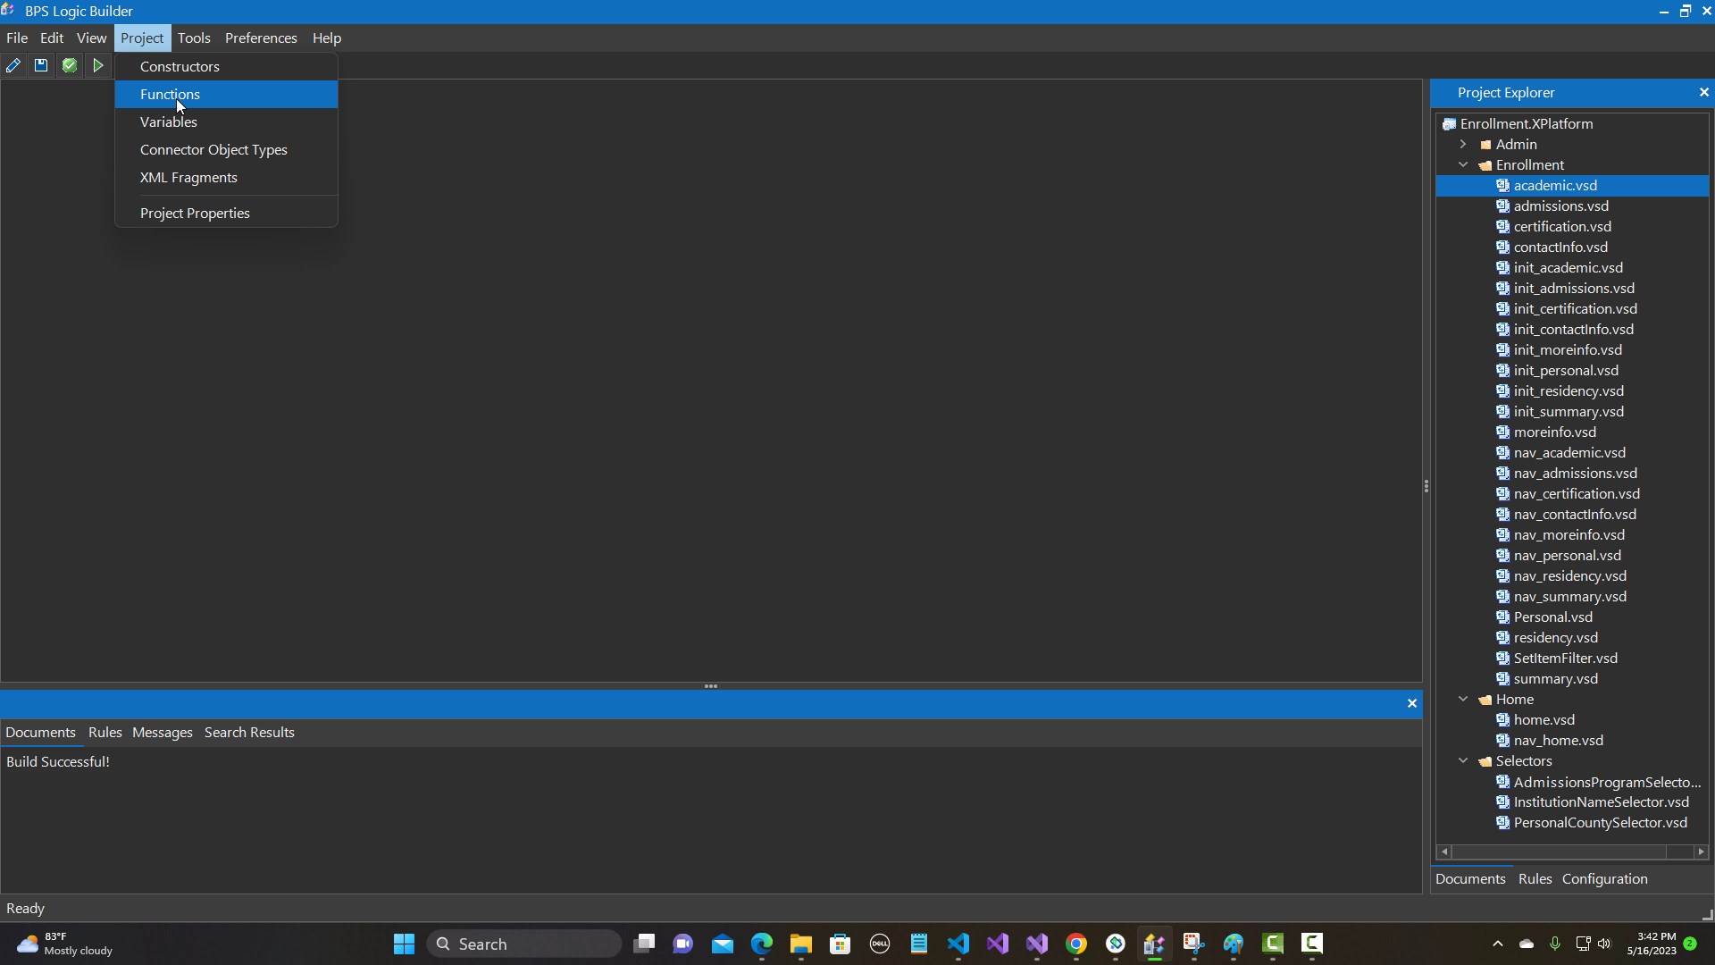Open the Connector Object Types entry
Viewport: 1715px width, 965px height.
tap(213, 149)
